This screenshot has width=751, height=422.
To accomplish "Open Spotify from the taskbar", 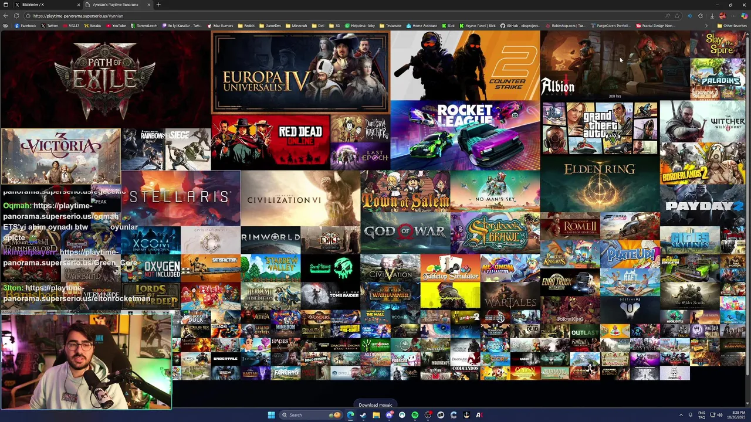I will 415,415.
